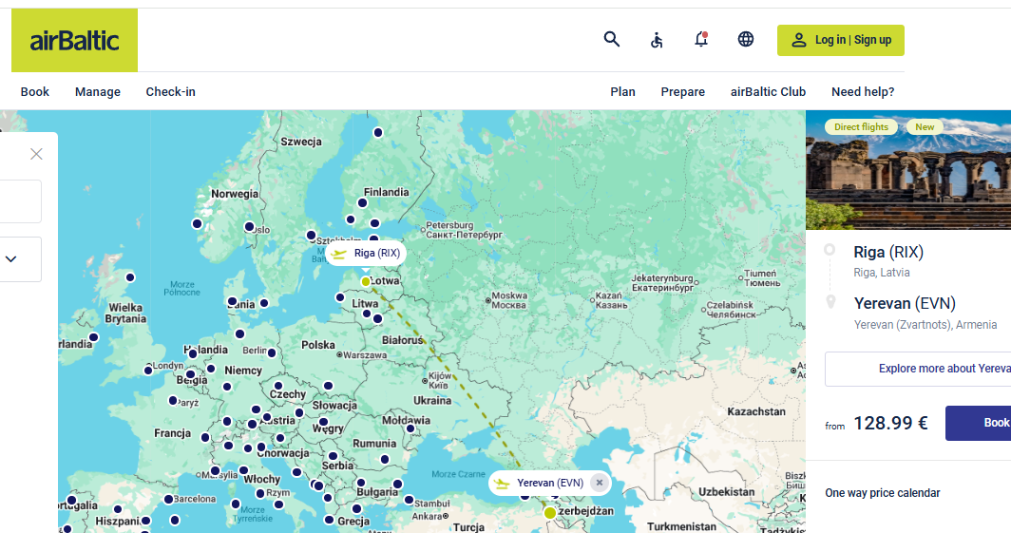Open the language selector globe icon
Image resolution: width=1011 pixels, height=533 pixels.
(746, 39)
